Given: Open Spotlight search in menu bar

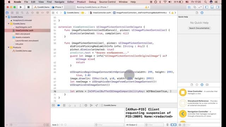Looking at the screenshot, I should 206,2.
